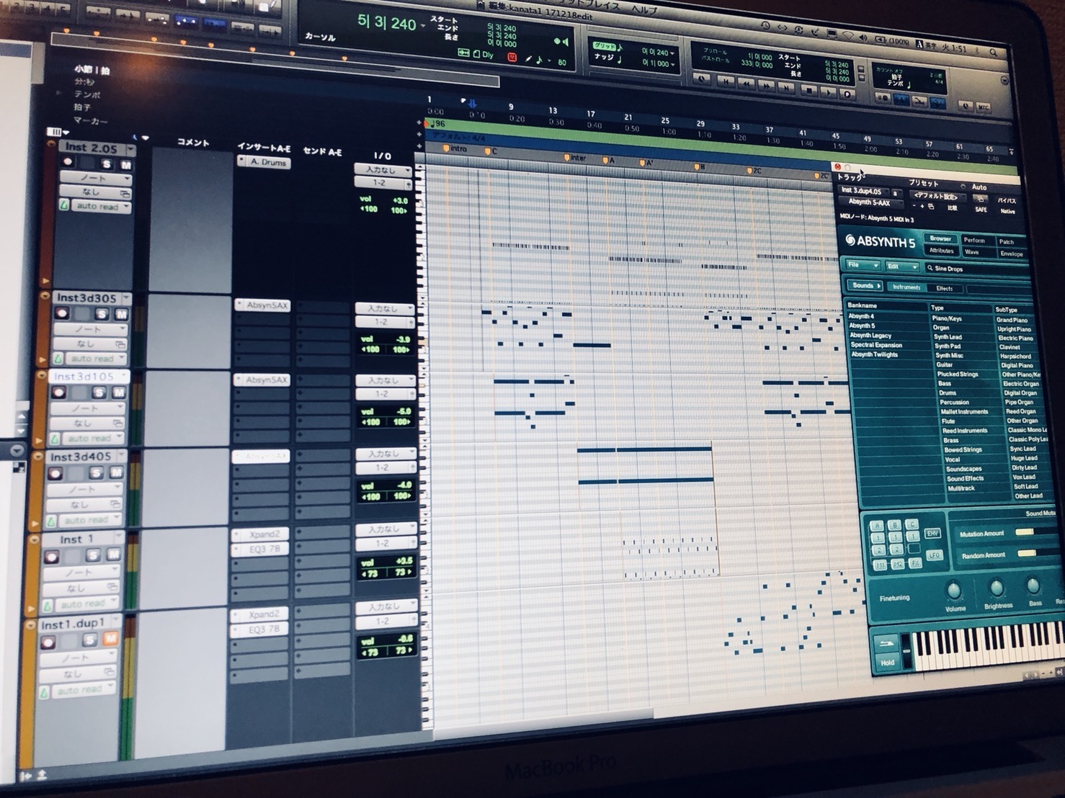Click the Go to End transport button
The width and height of the screenshot is (1065, 798).
786,87
